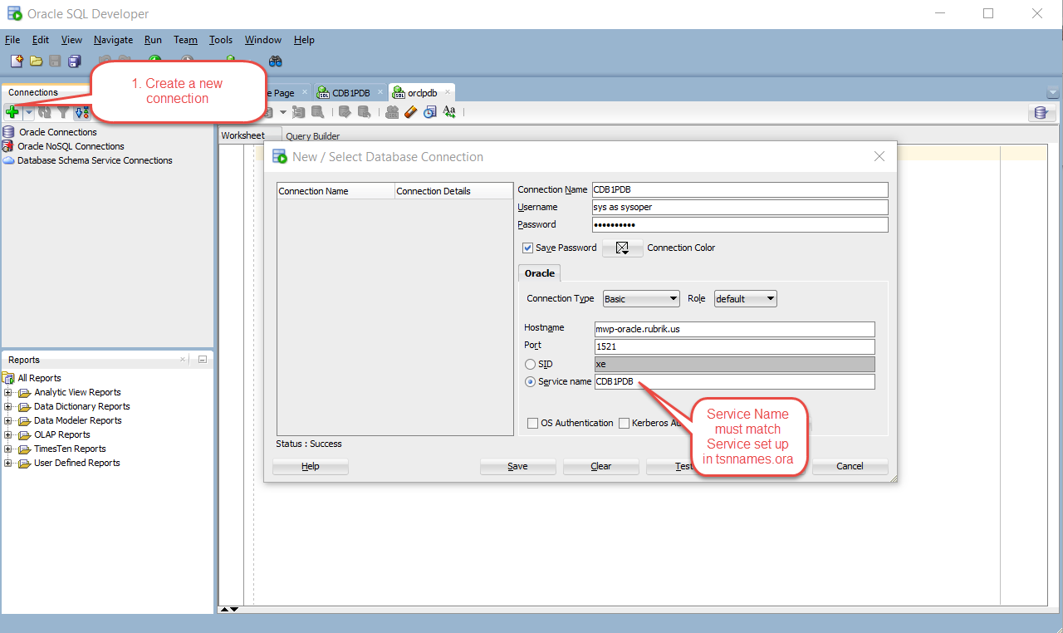The height and width of the screenshot is (633, 1063).
Task: Click the Open folder toolbar icon
Action: [36, 61]
